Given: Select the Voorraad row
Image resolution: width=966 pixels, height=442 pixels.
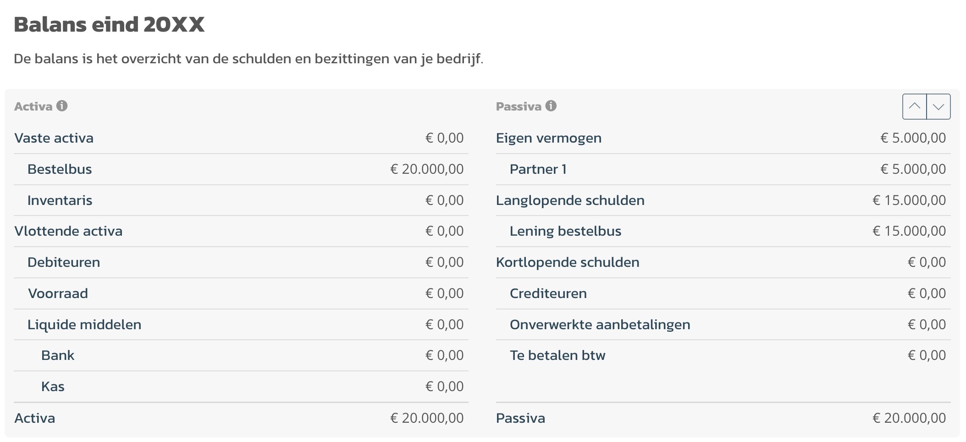Looking at the screenshot, I should click(241, 293).
